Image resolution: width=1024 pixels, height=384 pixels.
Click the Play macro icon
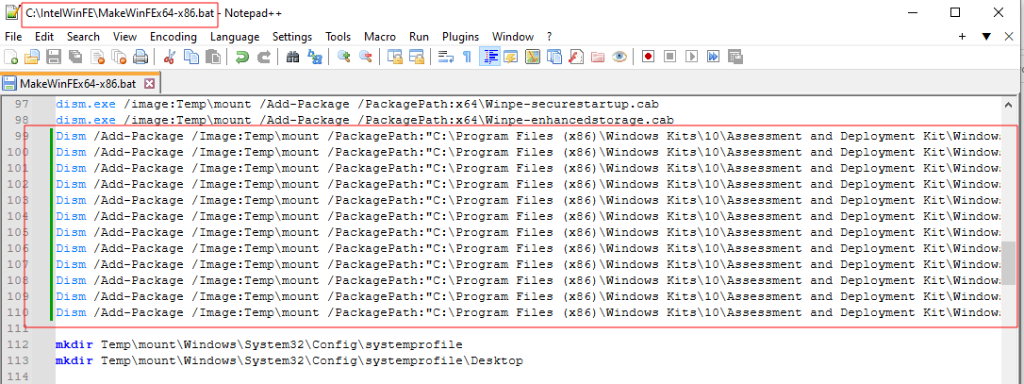tap(691, 58)
